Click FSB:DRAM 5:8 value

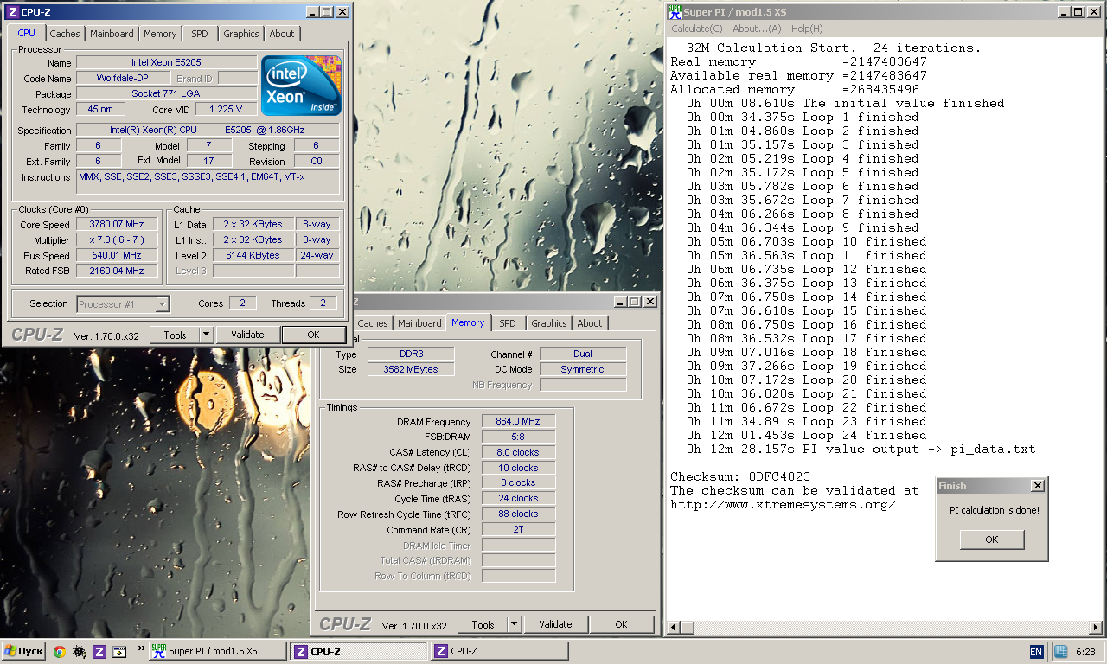[518, 437]
